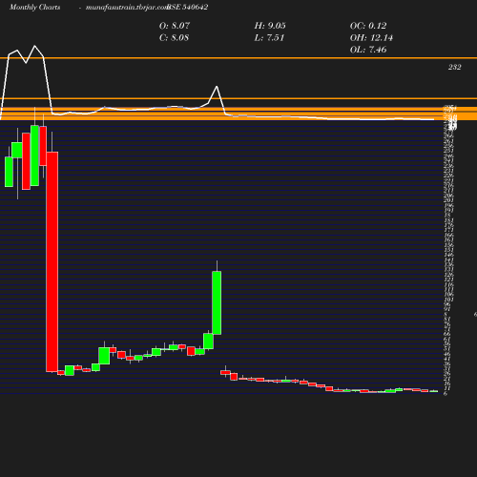Click the OH: 12.14 reading
477x477 pixels.
coord(371,38)
